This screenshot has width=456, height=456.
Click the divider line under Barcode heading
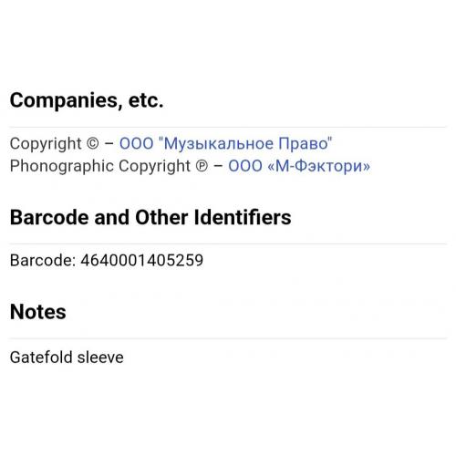[228, 244]
